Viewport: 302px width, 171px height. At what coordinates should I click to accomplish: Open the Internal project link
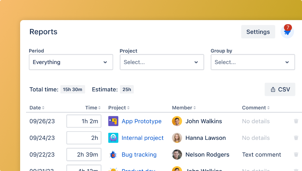tap(142, 138)
